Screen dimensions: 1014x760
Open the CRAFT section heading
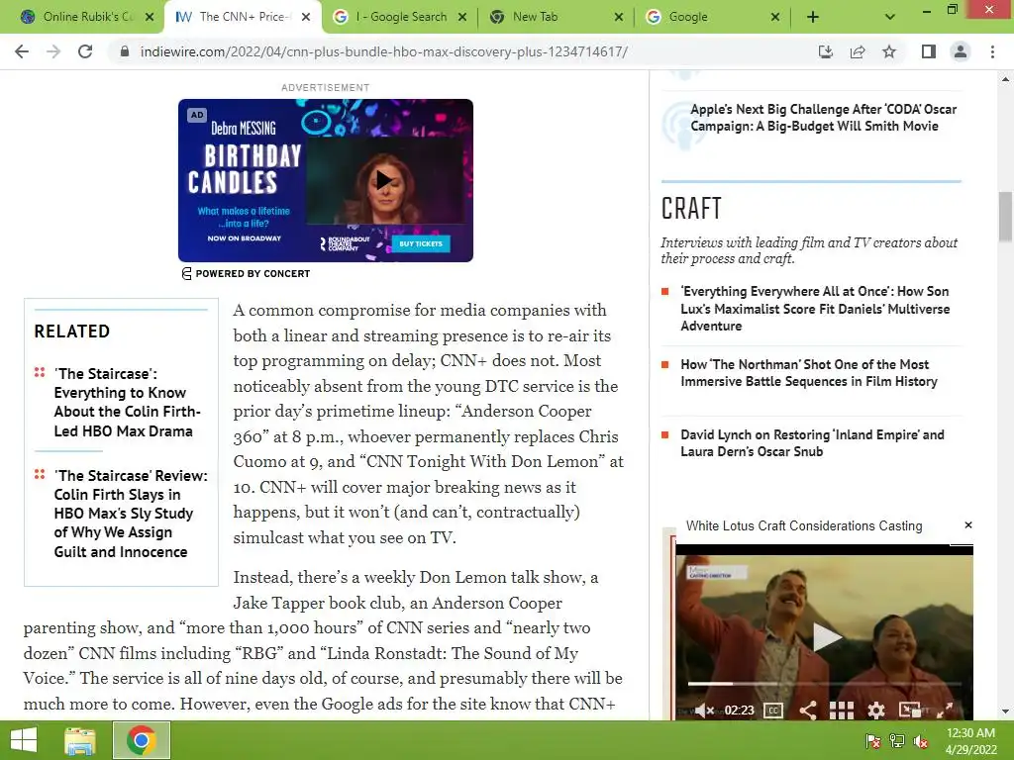click(691, 208)
